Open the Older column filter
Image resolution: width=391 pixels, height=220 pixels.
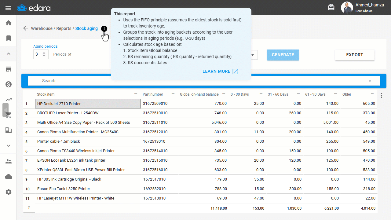(x=372, y=94)
